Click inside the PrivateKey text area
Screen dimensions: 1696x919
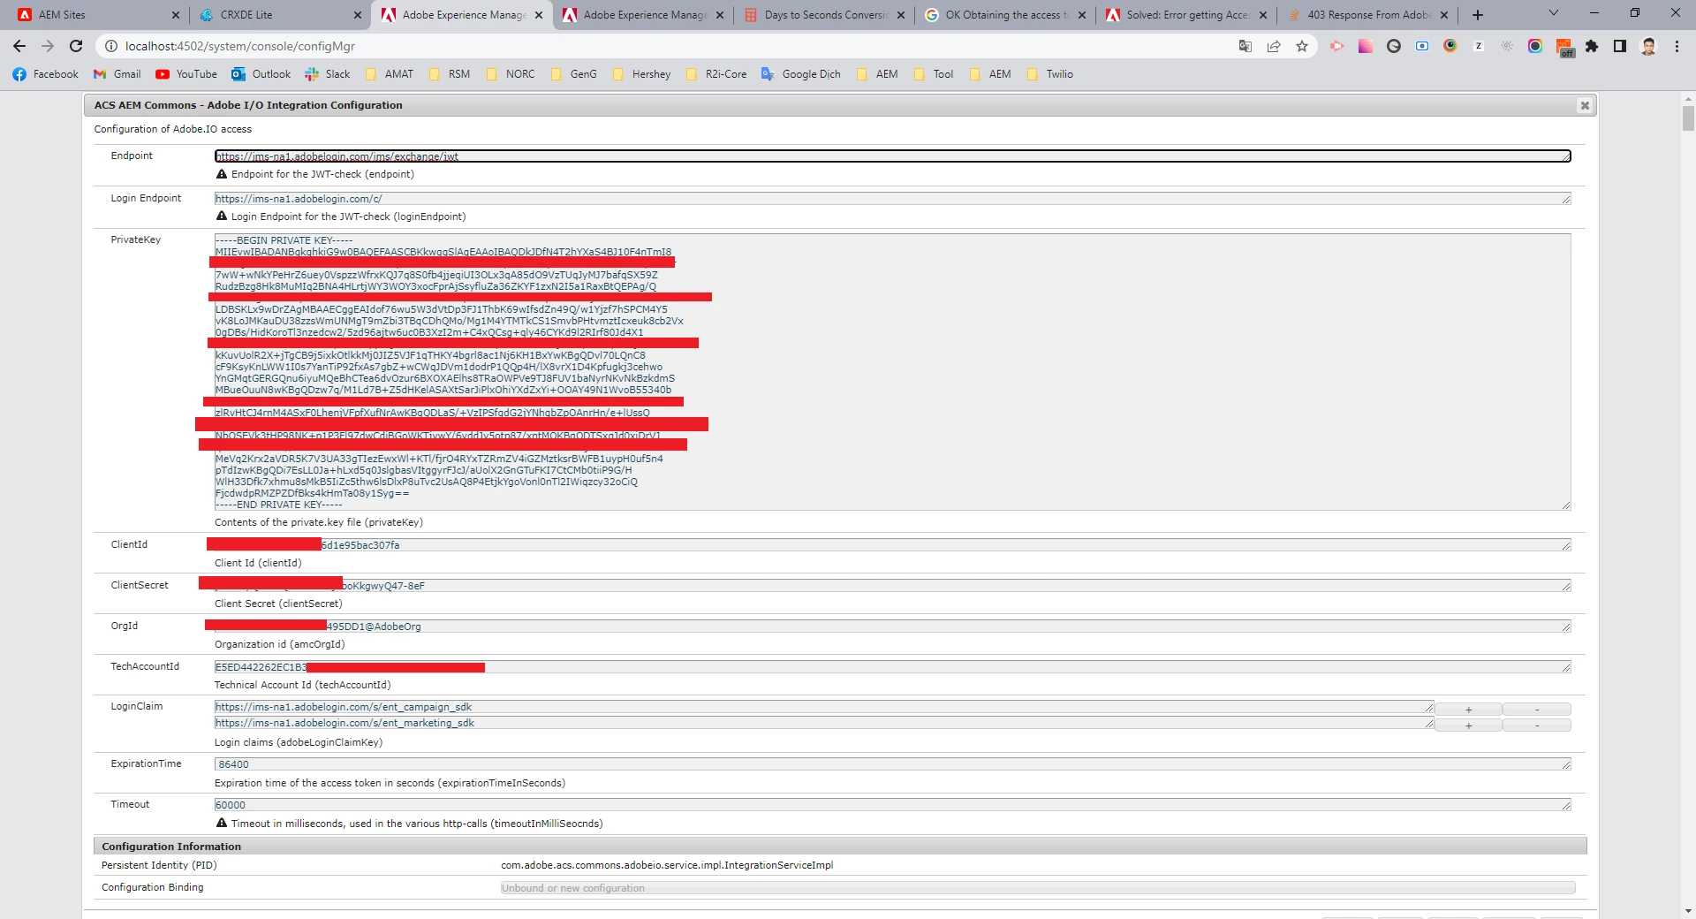pos(893,372)
